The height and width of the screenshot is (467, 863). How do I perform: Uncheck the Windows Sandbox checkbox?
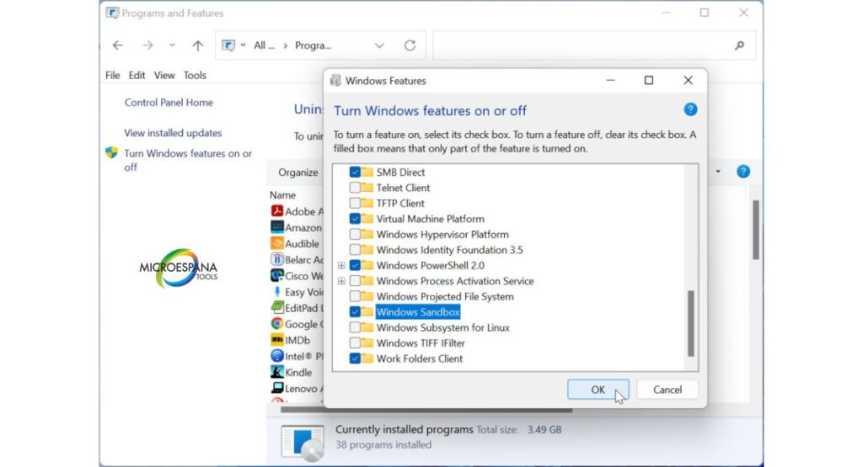point(355,312)
